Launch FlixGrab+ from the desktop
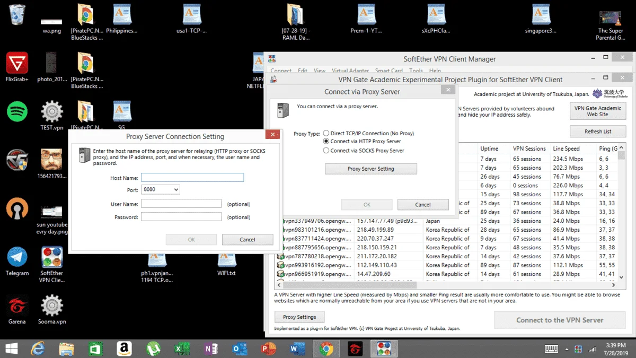Image resolution: width=636 pixels, height=358 pixels. point(17,68)
